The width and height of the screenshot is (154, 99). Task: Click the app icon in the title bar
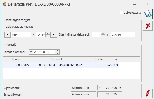[5, 4]
